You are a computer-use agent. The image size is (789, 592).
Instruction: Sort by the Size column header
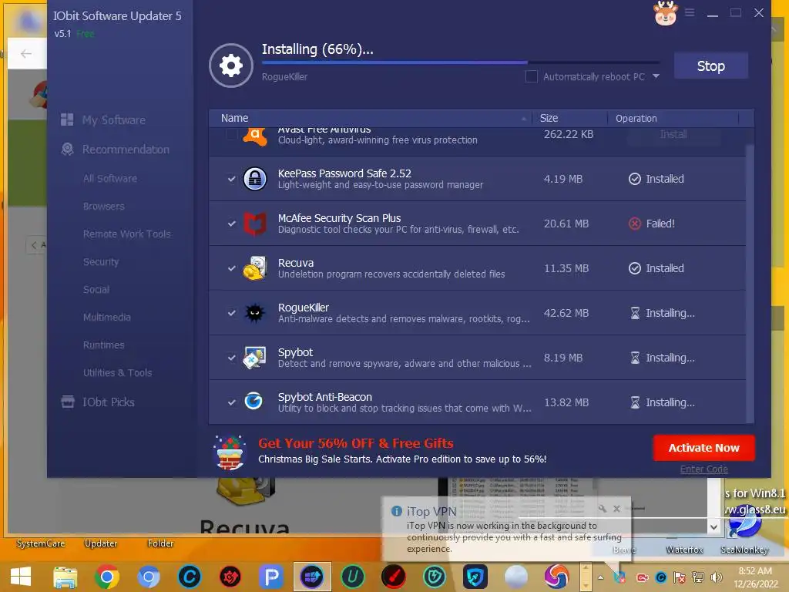click(x=549, y=118)
